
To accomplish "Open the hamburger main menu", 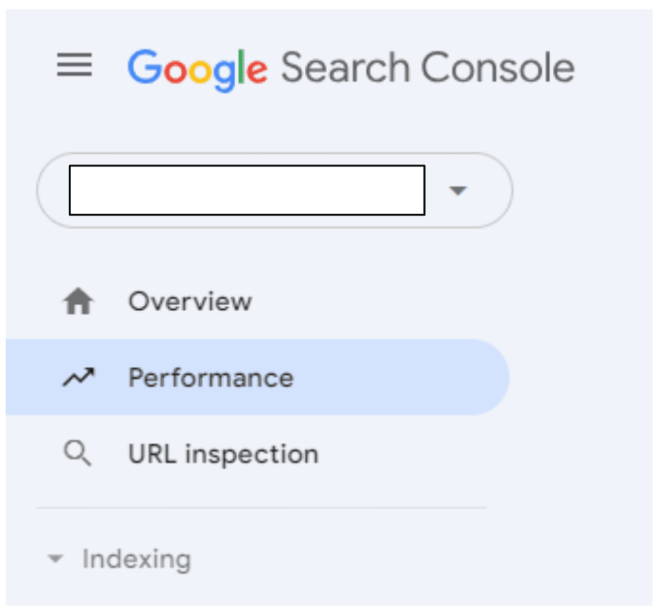I will tap(74, 66).
